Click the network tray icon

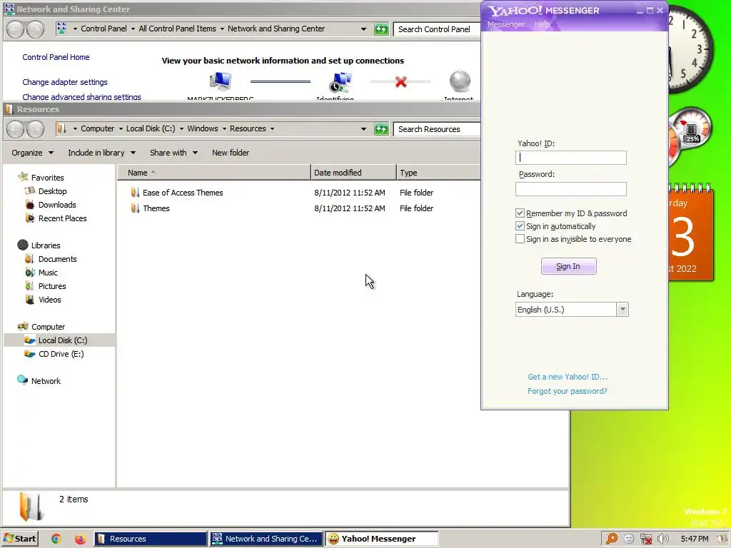coord(645,539)
